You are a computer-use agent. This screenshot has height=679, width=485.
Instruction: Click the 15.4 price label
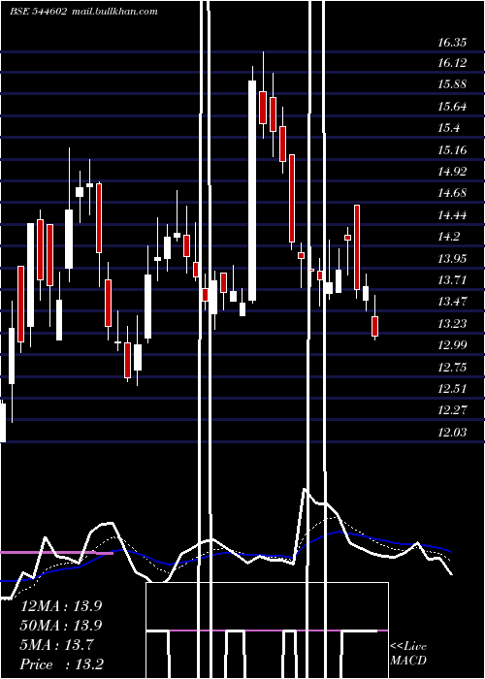[x=448, y=128]
